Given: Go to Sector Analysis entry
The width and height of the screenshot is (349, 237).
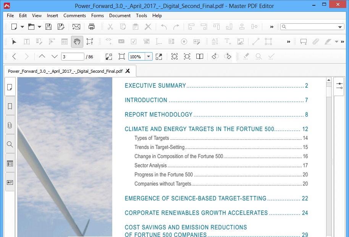Looking at the screenshot, I should [x=221, y=165].
